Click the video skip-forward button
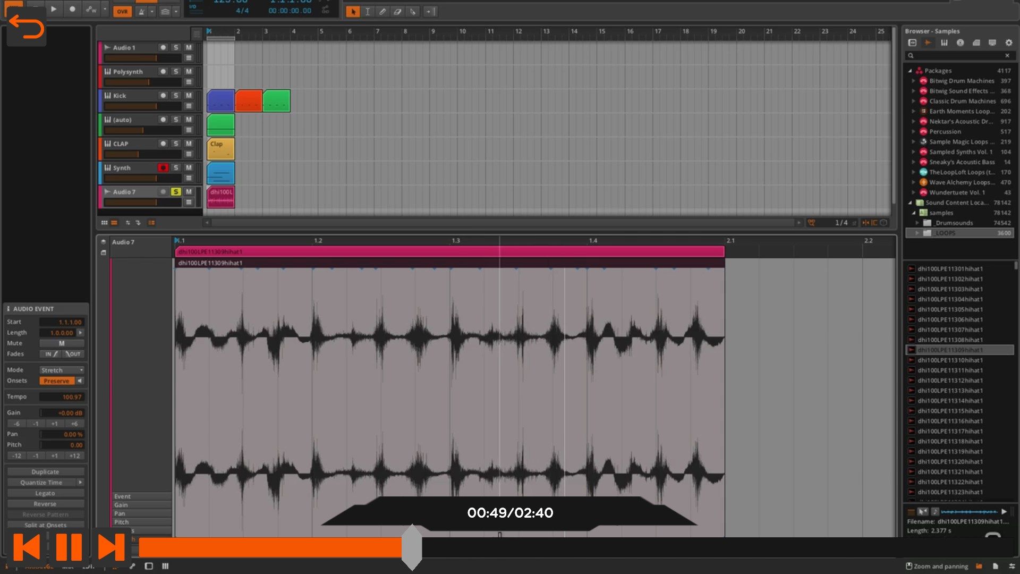Image resolution: width=1020 pixels, height=574 pixels. click(110, 547)
